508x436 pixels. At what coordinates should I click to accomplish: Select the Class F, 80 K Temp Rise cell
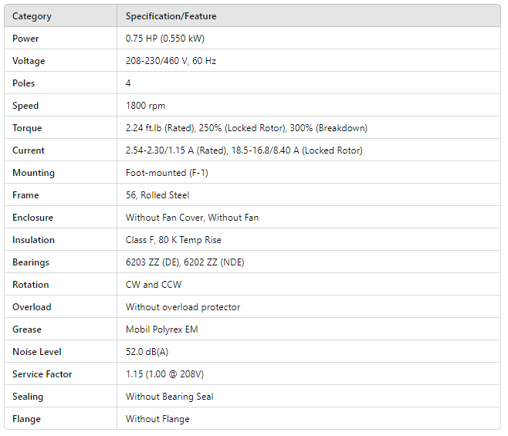click(173, 240)
